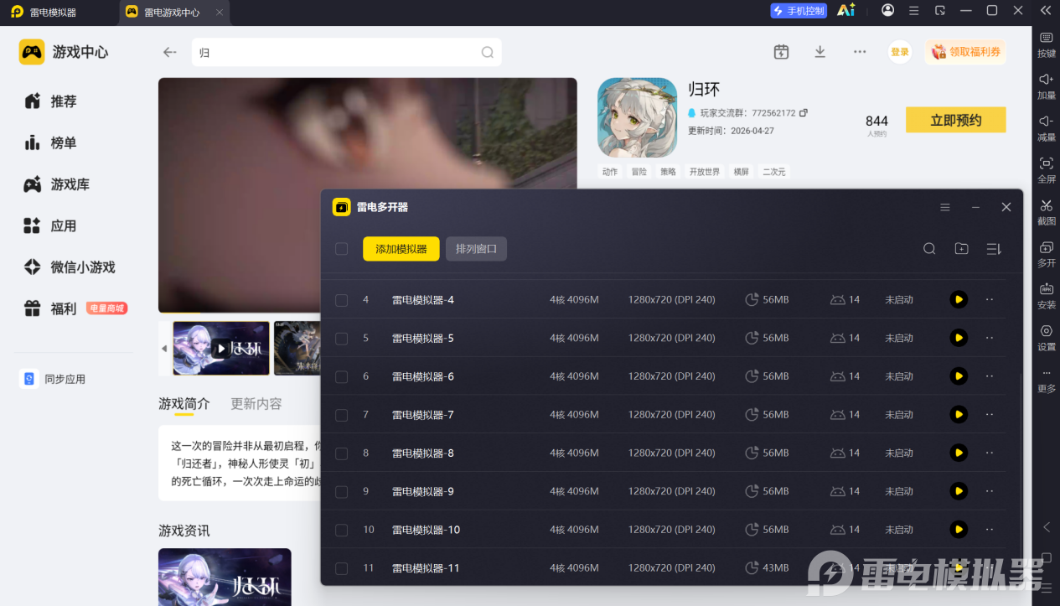Open the 雷电多开器 menu icon
The image size is (1060, 606).
(x=945, y=207)
